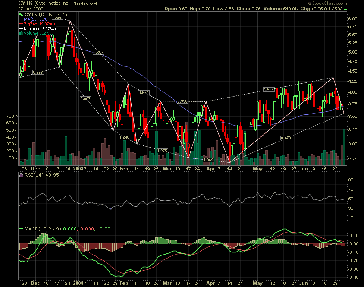Click the volume bars icon in the legend
Screen dimensions: 364x287
tap(22, 33)
